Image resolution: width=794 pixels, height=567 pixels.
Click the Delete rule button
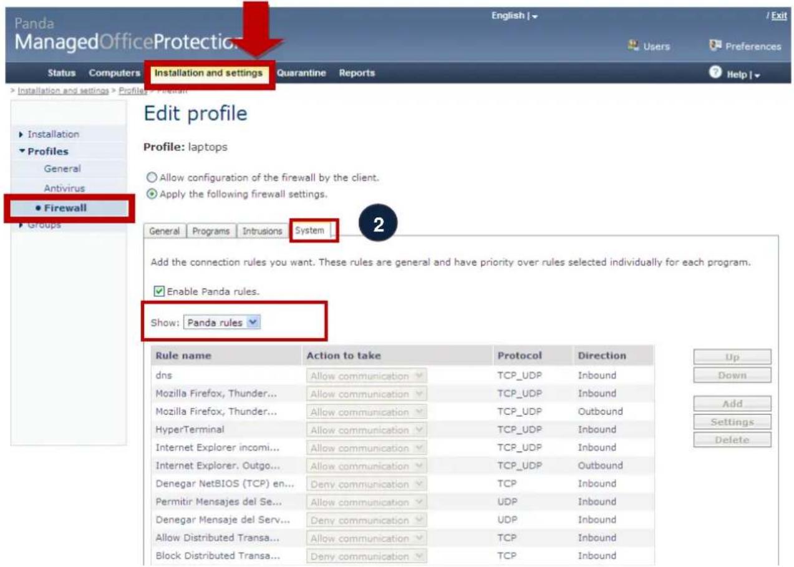(732, 440)
